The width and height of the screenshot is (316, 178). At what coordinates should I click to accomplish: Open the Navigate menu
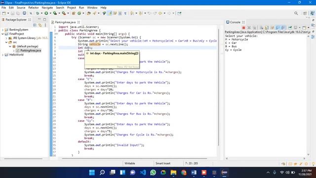click(x=47, y=8)
